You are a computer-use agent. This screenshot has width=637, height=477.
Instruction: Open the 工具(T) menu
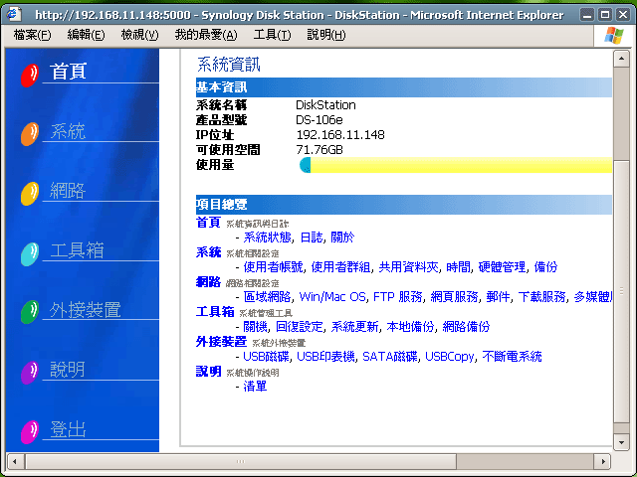click(272, 35)
